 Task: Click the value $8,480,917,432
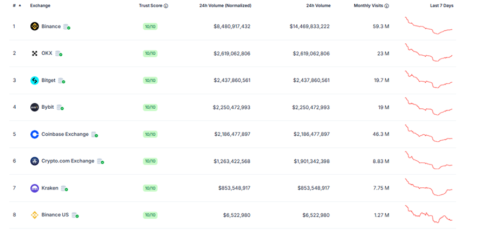232,27
